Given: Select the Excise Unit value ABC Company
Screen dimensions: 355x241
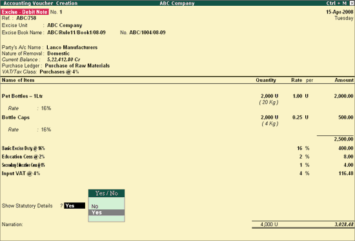Looking at the screenshot, I should [x=65, y=25].
